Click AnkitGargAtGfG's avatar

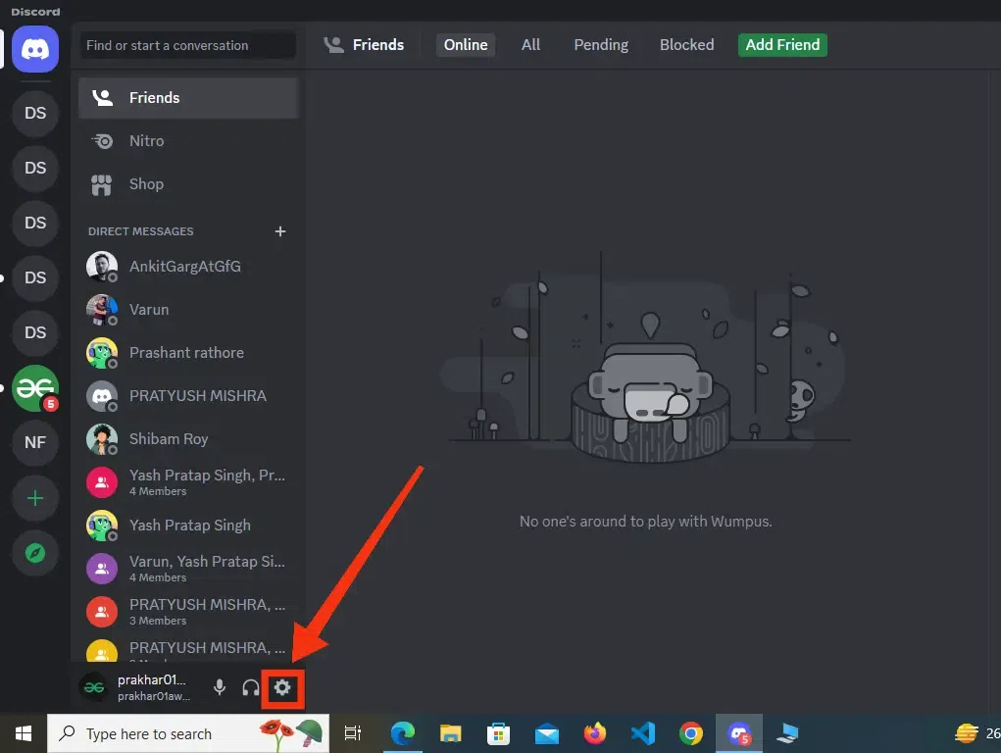102,267
